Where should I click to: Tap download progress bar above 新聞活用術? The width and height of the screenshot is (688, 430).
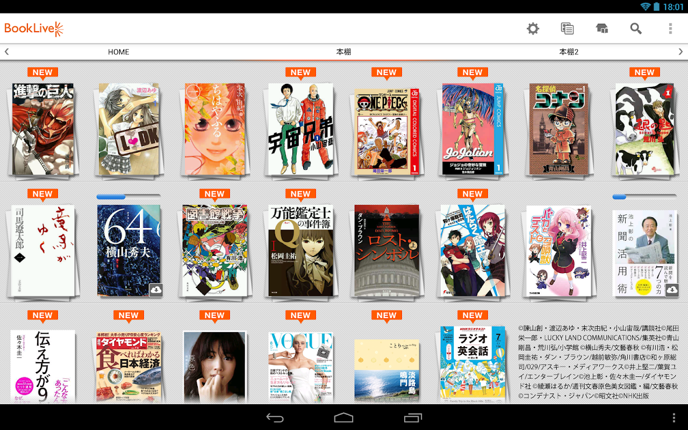point(644,197)
